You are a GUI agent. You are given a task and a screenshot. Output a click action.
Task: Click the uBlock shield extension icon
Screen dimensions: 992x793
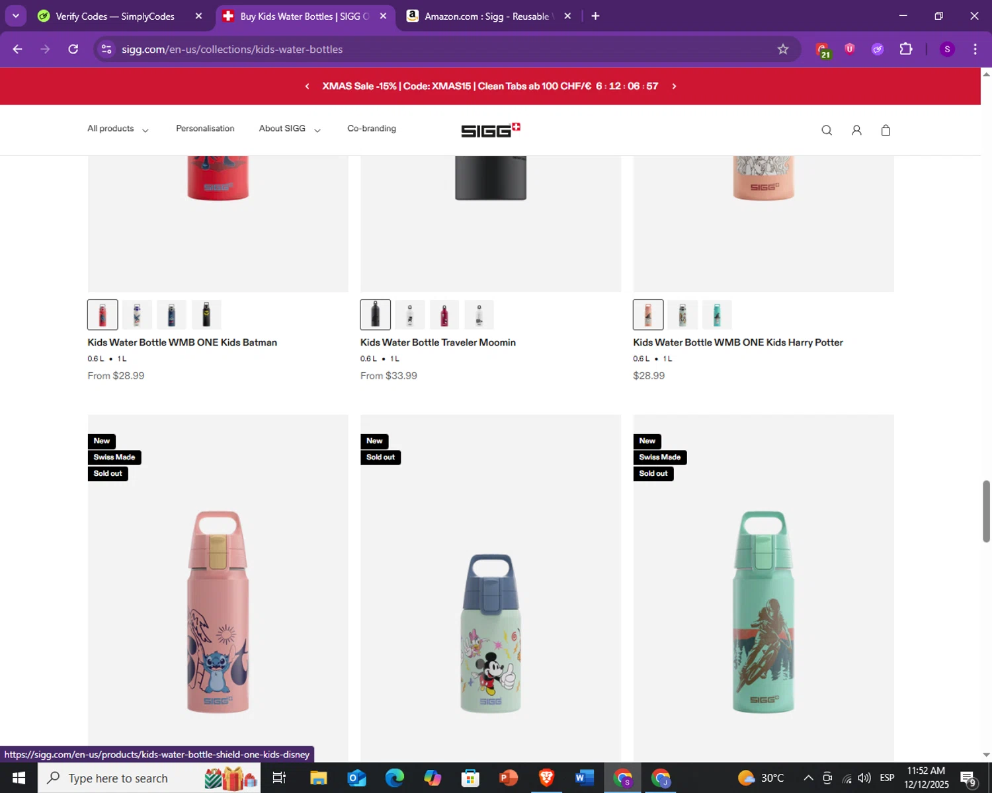click(x=850, y=49)
